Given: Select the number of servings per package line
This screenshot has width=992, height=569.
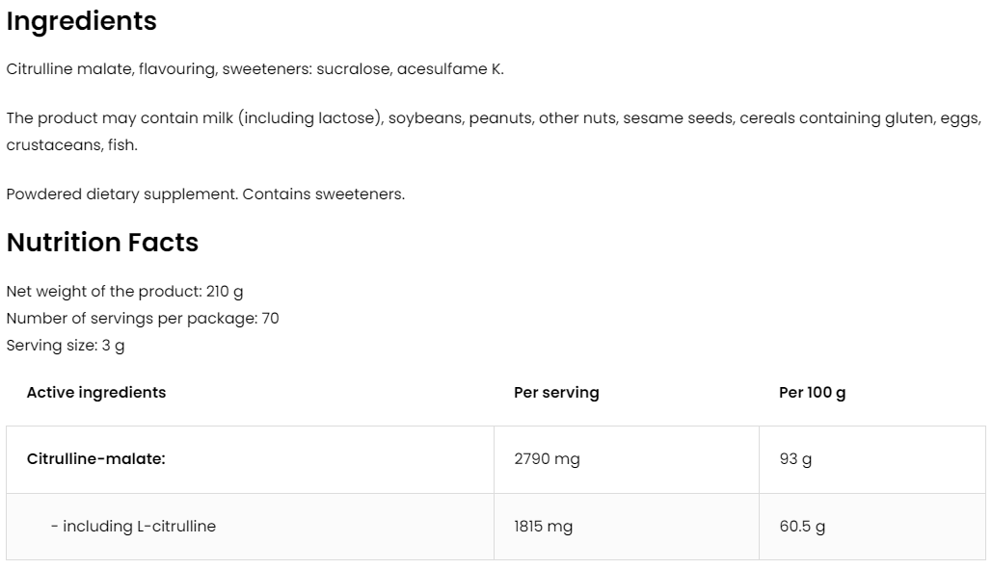Looking at the screenshot, I should pyautogui.click(x=143, y=319).
